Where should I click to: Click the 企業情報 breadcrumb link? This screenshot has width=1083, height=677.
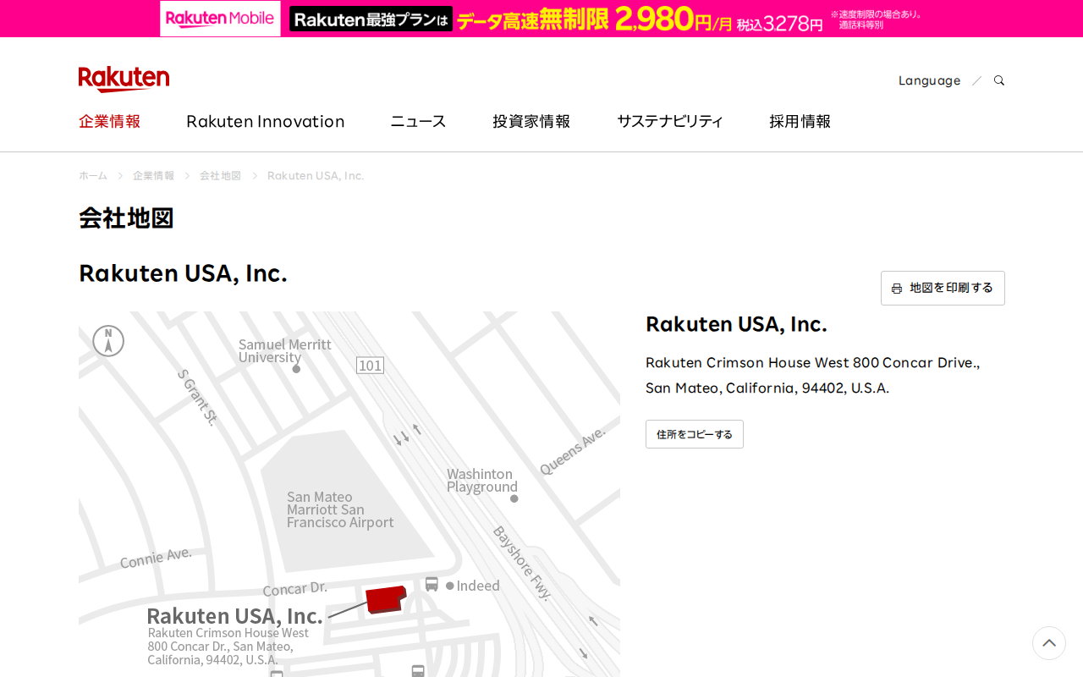(x=153, y=175)
